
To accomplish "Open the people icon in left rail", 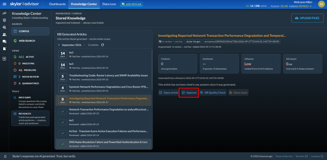I will pyautogui.click(x=4, y=35).
